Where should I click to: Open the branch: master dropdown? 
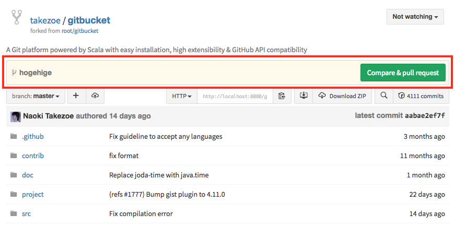36,96
